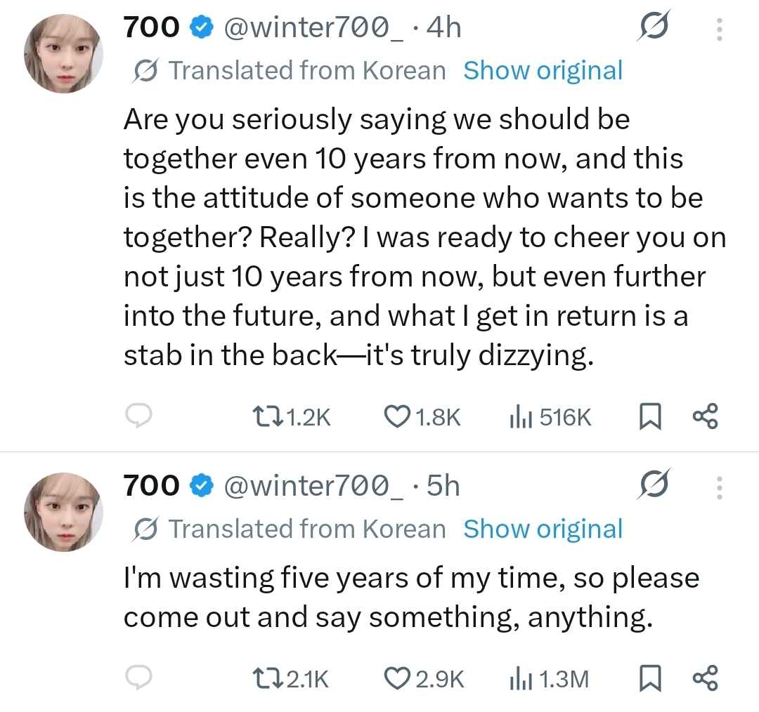The image size is (759, 712).
Task: Open Grok icon on the first tweet
Action: coord(654,26)
